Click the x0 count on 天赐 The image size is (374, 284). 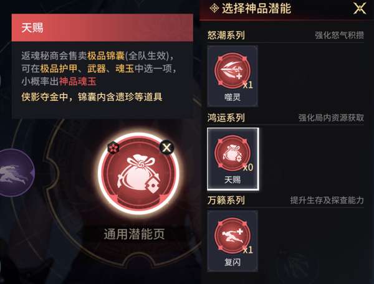tap(248, 168)
